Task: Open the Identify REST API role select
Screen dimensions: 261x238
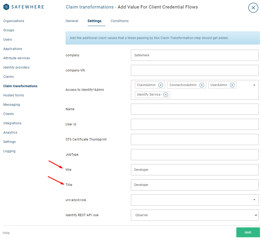Action: tap(194, 215)
